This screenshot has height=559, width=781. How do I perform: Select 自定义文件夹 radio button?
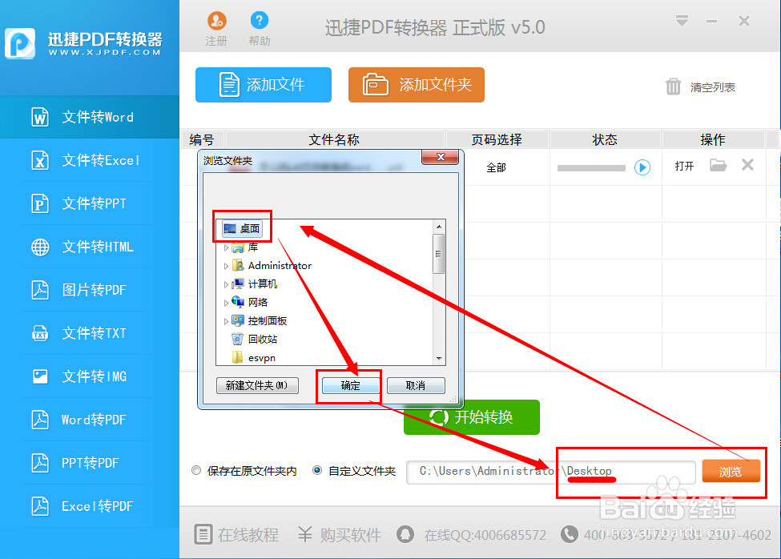pos(316,470)
